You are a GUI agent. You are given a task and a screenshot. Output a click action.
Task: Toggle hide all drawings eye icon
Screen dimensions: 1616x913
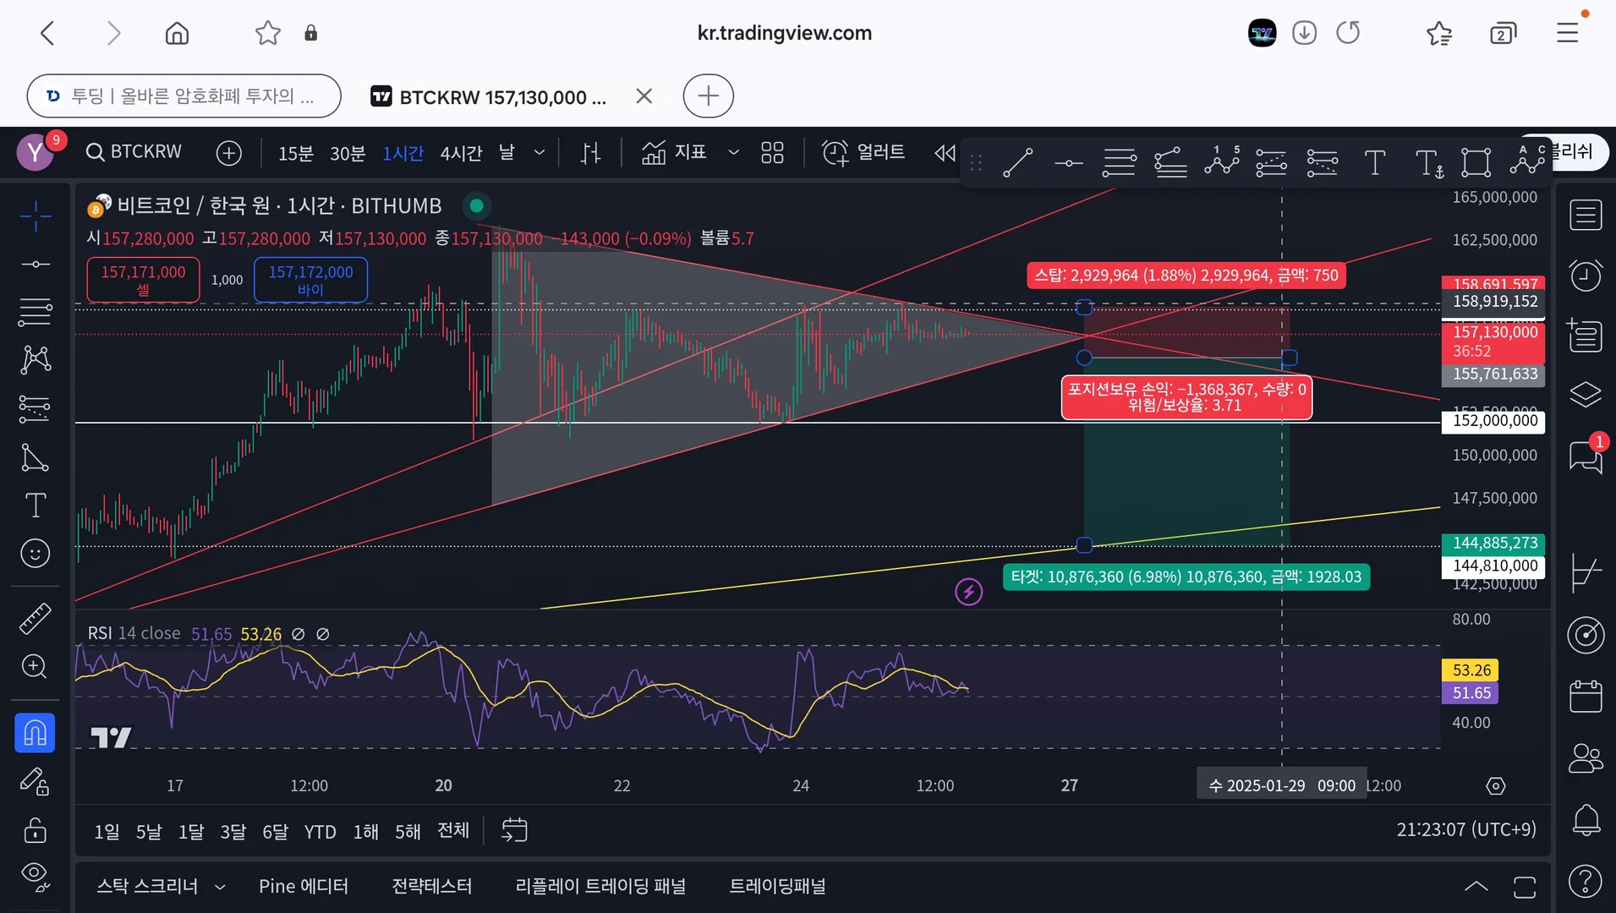click(x=36, y=877)
